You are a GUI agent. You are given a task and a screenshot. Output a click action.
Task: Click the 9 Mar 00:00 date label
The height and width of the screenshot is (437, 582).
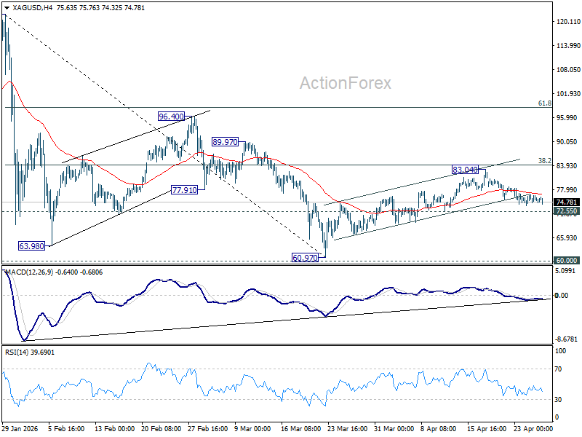253,428
